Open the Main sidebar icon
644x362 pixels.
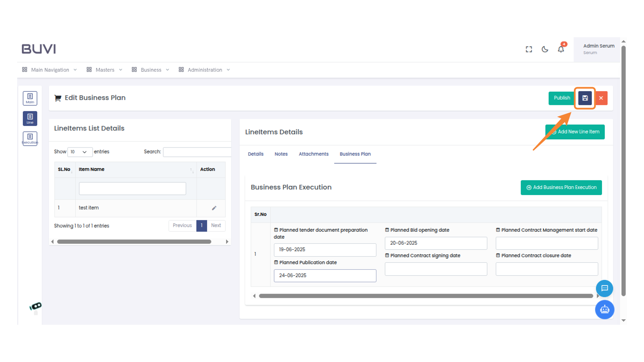click(30, 98)
